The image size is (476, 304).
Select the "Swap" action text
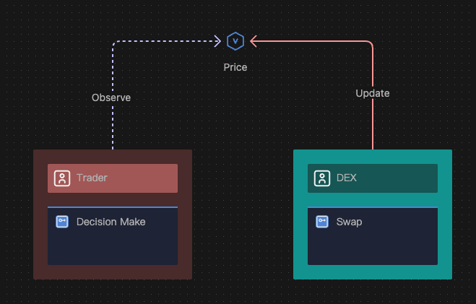pyautogui.click(x=349, y=222)
